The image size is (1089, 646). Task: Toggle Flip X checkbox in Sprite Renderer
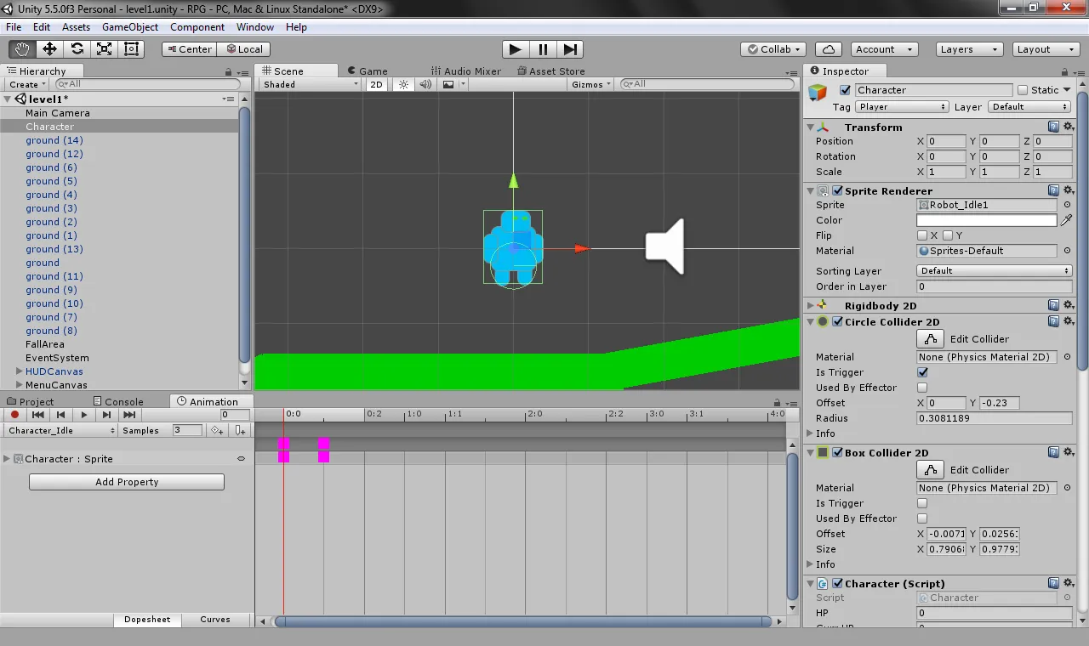(x=922, y=235)
